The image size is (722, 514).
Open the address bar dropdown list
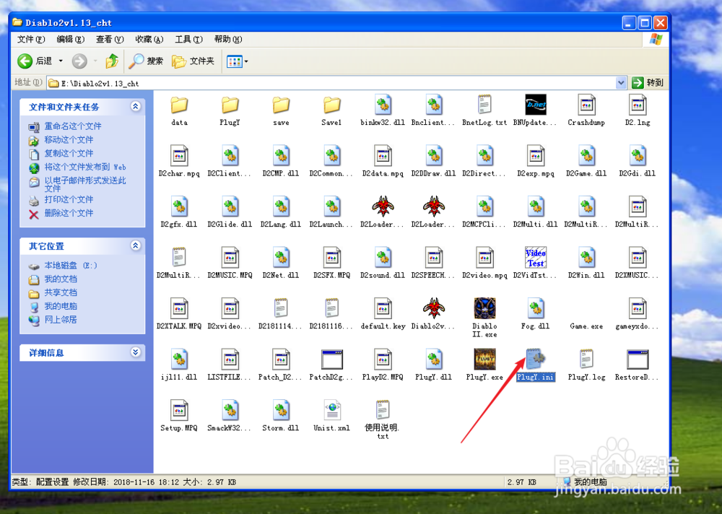[621, 82]
